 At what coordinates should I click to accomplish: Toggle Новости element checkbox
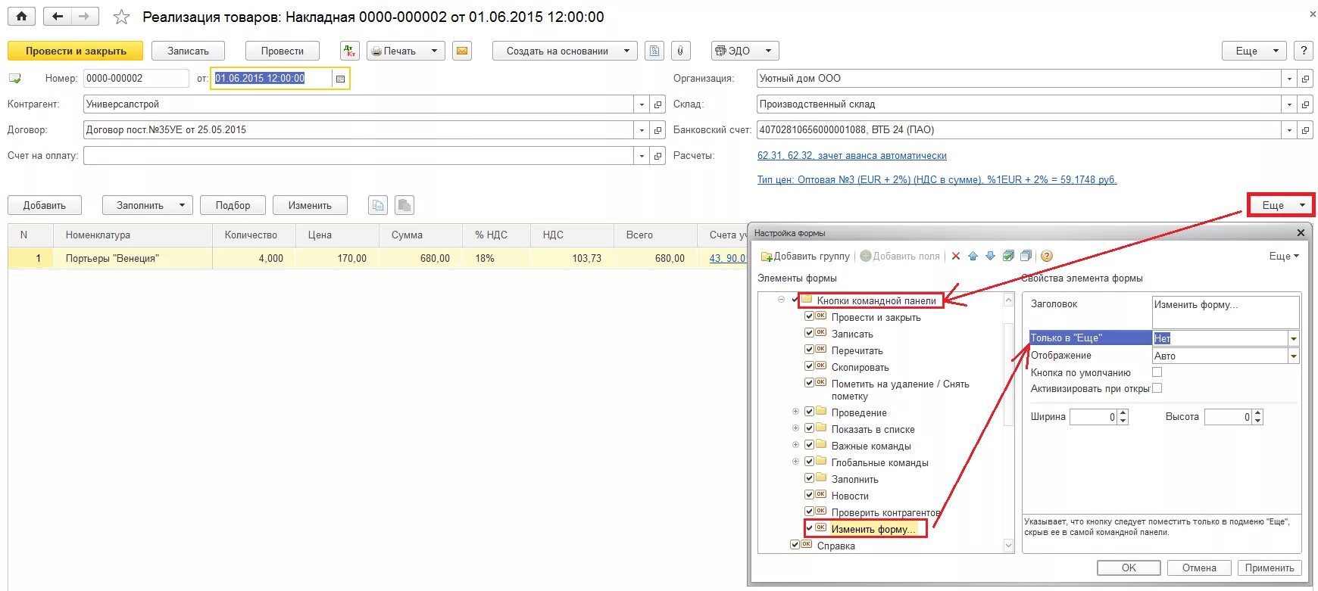point(809,495)
